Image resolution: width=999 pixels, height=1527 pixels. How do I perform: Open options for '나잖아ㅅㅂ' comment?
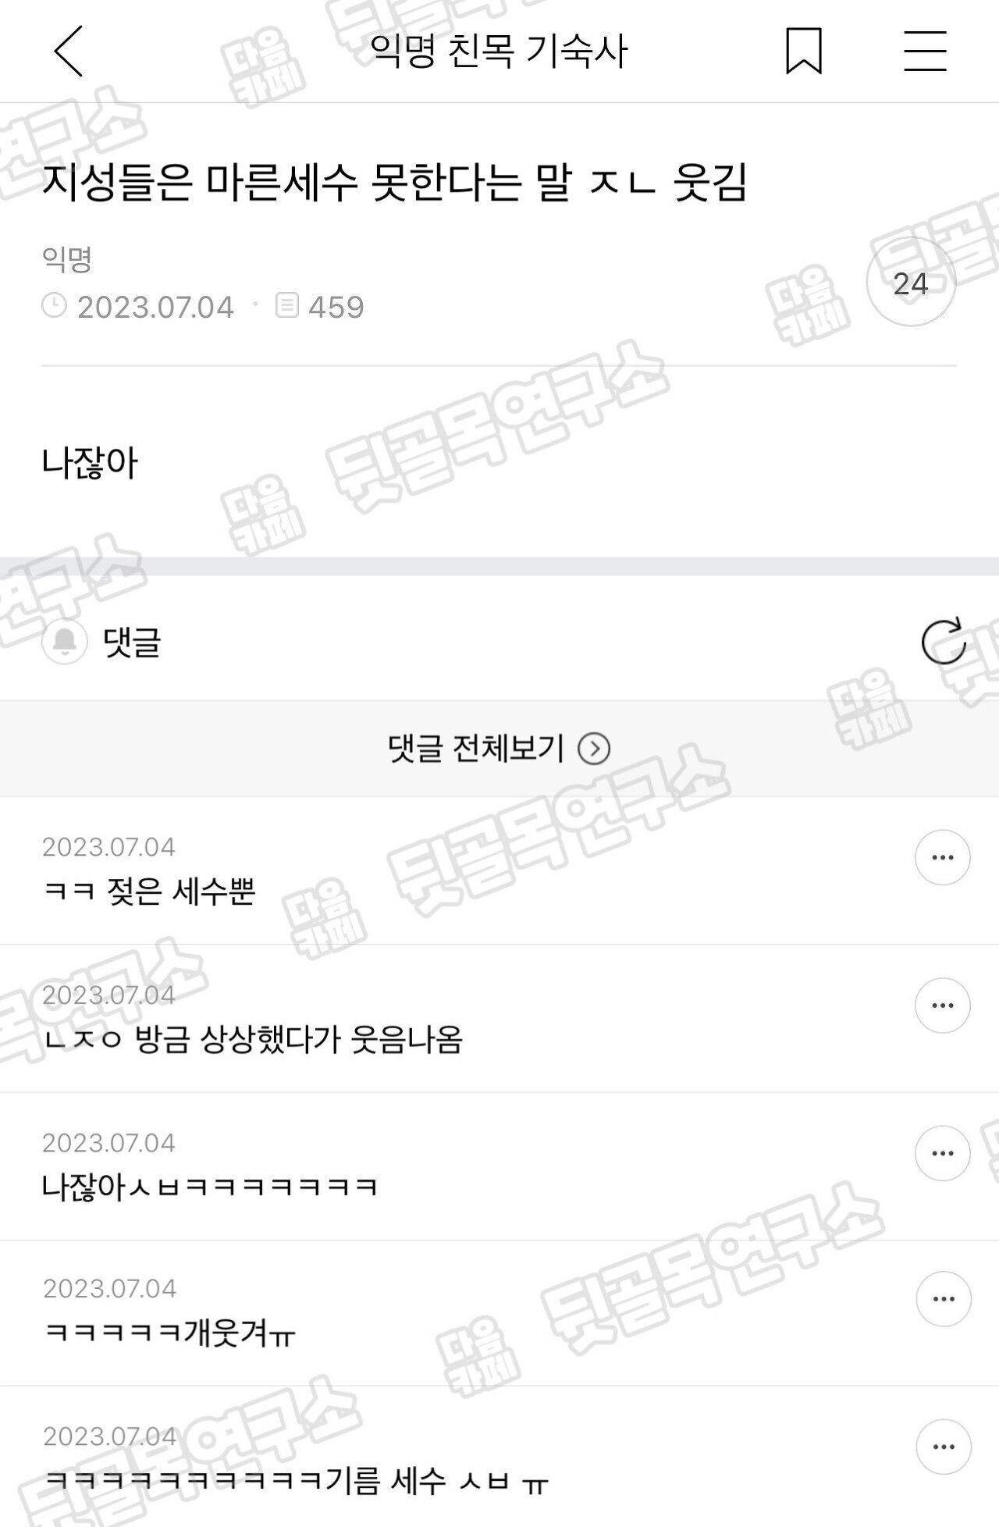(x=943, y=1153)
